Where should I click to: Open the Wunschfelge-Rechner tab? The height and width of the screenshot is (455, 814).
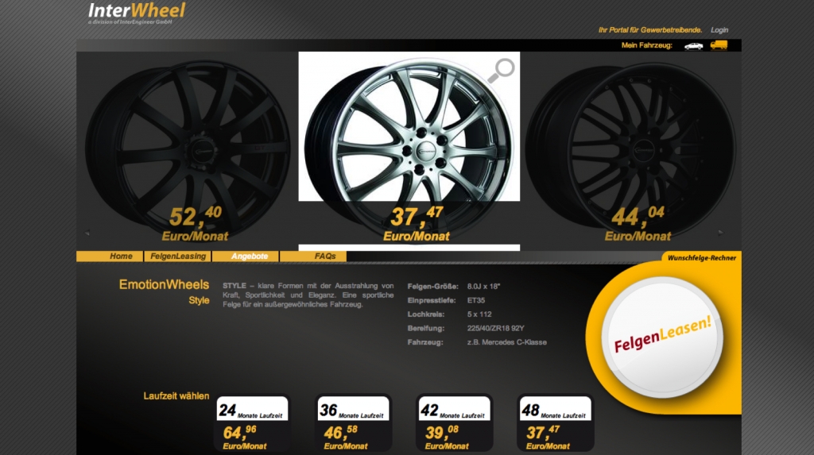(x=701, y=258)
